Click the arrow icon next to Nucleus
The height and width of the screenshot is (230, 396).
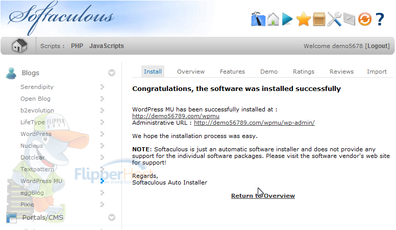coord(102,146)
